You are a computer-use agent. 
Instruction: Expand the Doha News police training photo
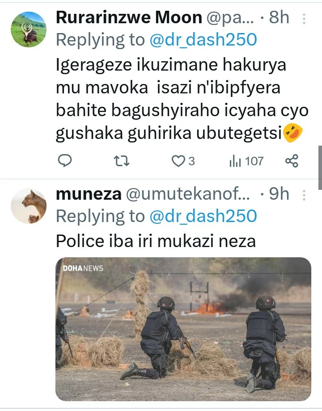pos(183,329)
